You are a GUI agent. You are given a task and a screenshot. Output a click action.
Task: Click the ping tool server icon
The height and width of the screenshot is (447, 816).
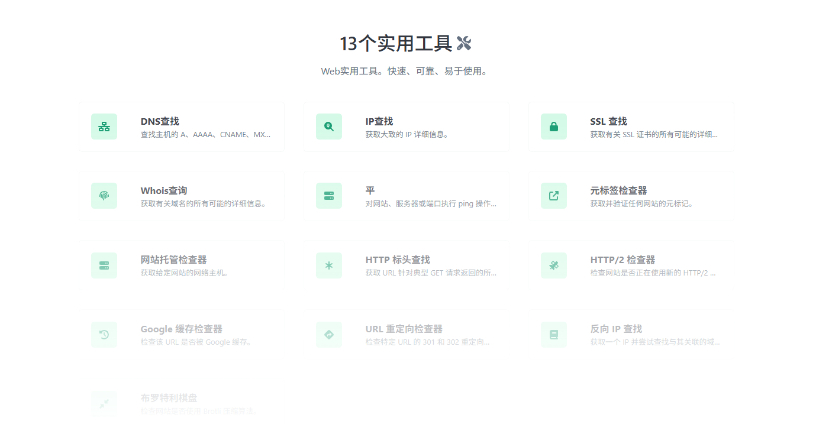[x=329, y=196]
